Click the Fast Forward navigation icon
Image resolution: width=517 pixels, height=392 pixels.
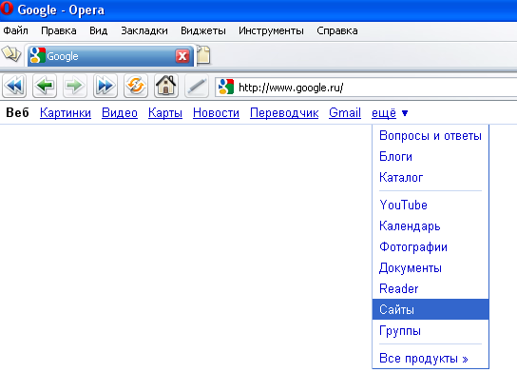pyautogui.click(x=105, y=87)
